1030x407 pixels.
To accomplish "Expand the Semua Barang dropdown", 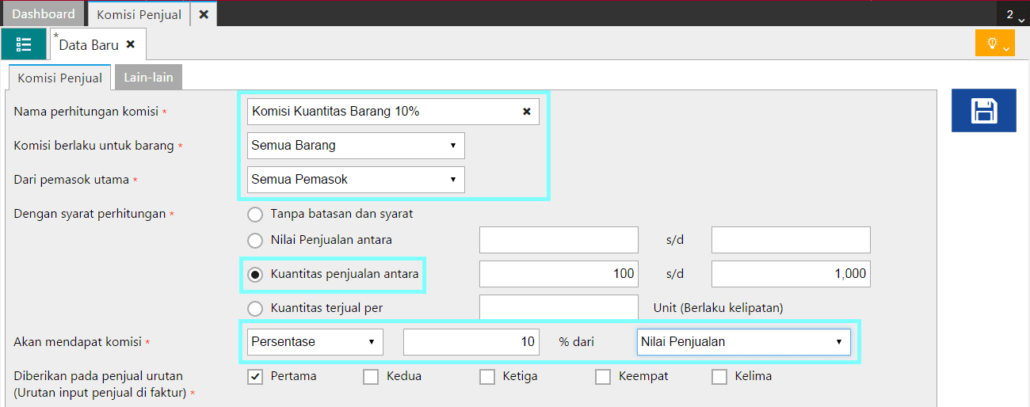I will tap(356, 146).
